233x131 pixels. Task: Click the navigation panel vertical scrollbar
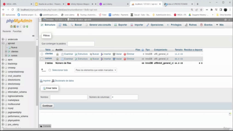coord(37,76)
